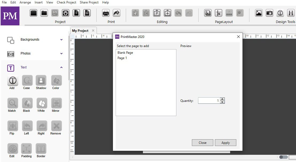Image resolution: width=296 pixels, height=162 pixels.
Task: Click the Padding tool icon
Action: click(26, 149)
